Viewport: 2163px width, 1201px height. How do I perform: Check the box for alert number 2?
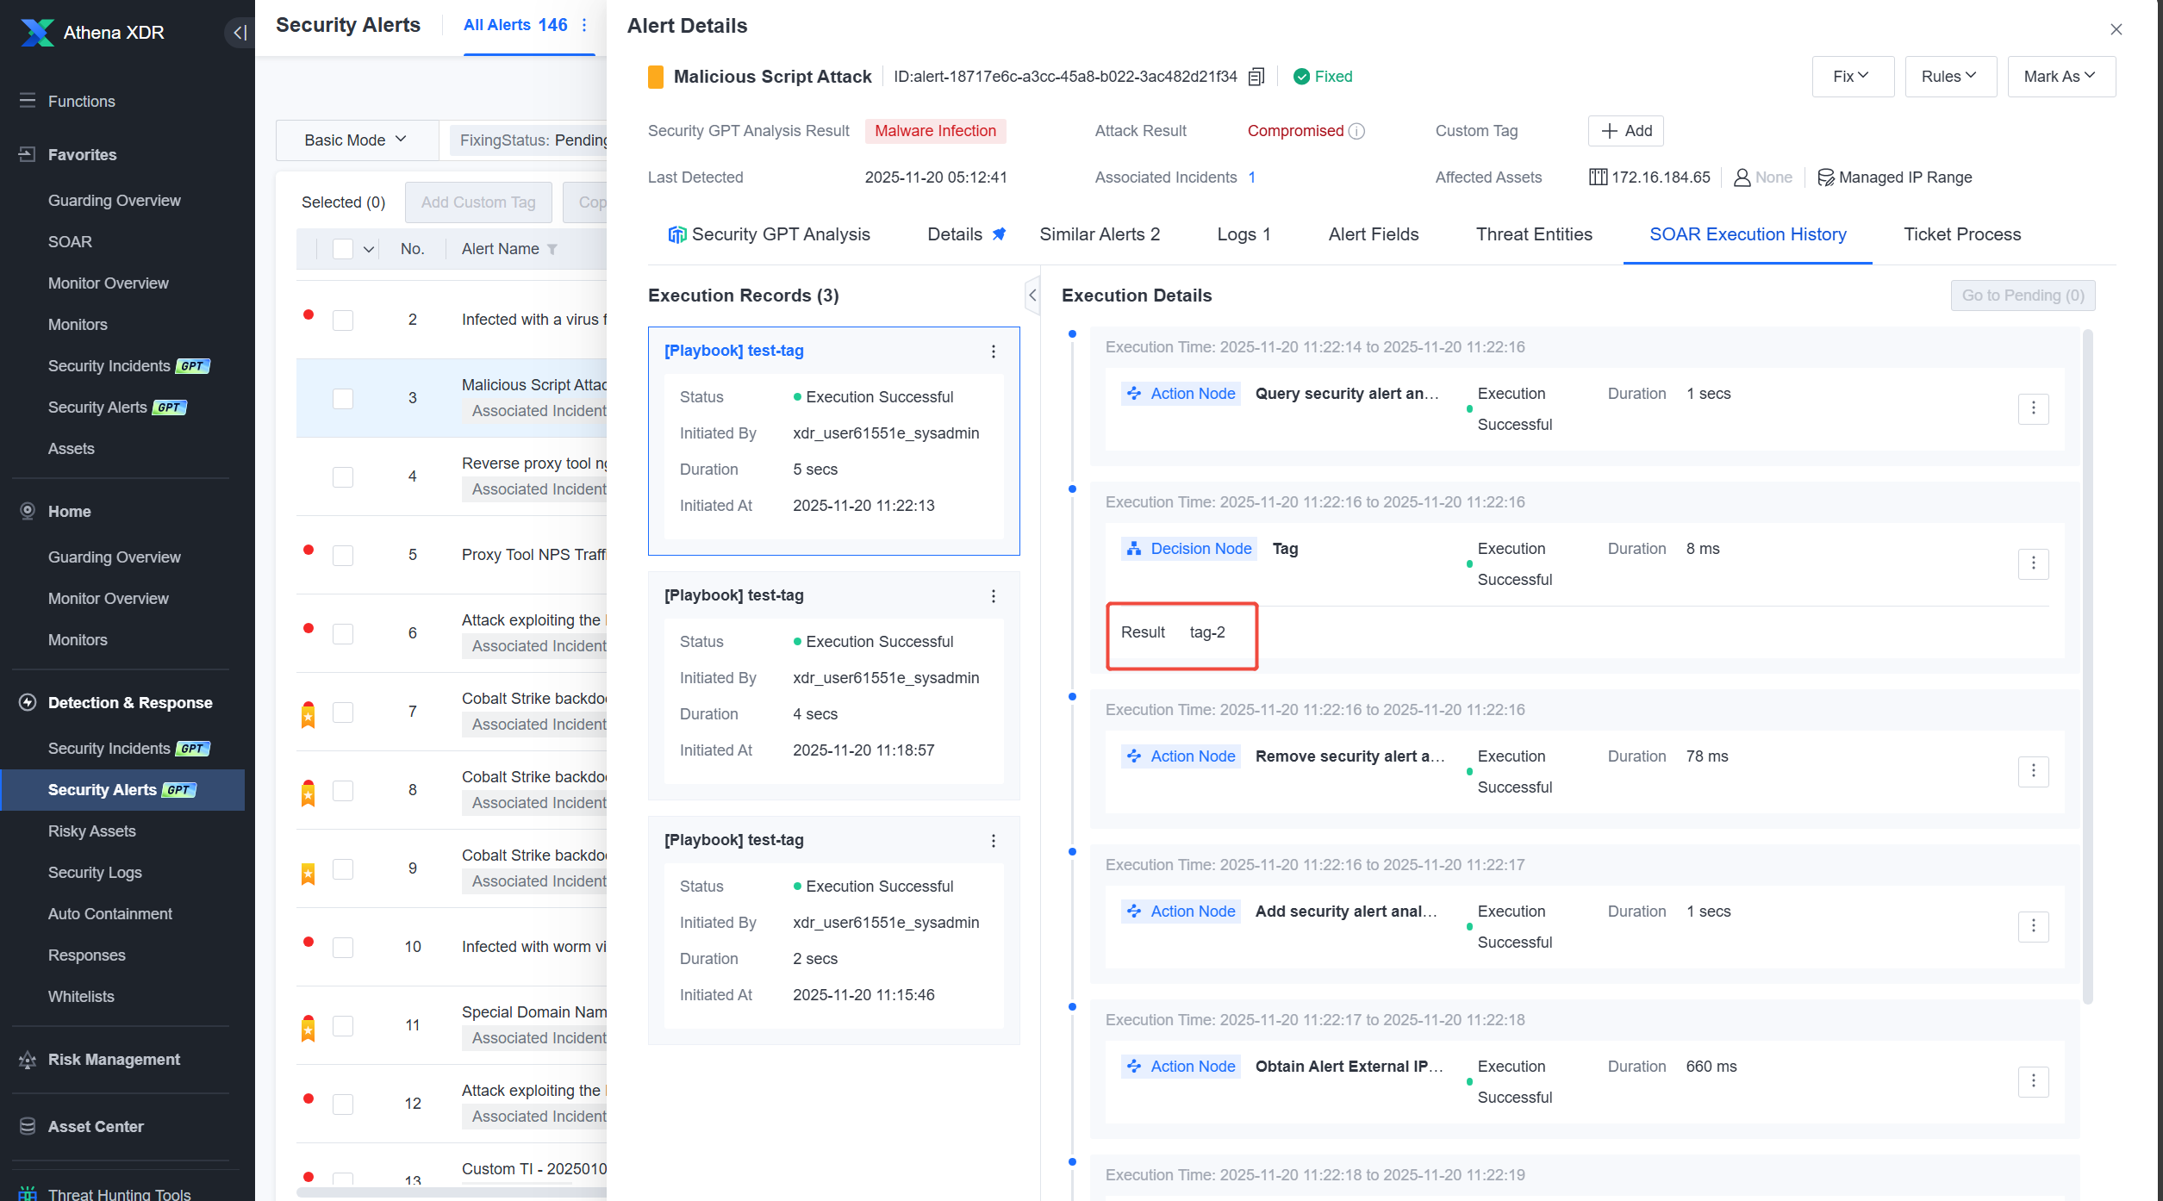pyautogui.click(x=343, y=320)
